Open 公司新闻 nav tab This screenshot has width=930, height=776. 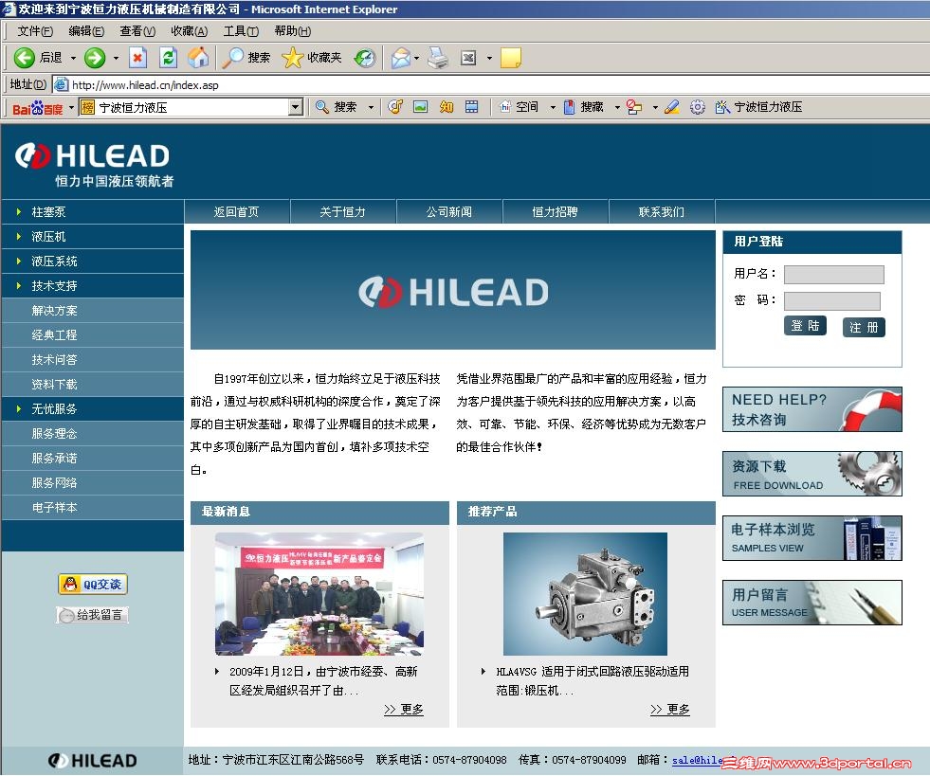(x=449, y=211)
